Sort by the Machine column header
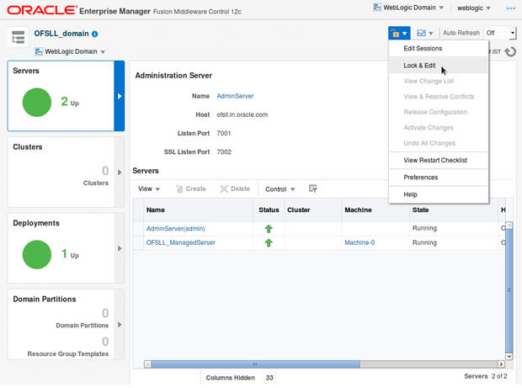This screenshot has height=388, width=522. [x=376, y=210]
